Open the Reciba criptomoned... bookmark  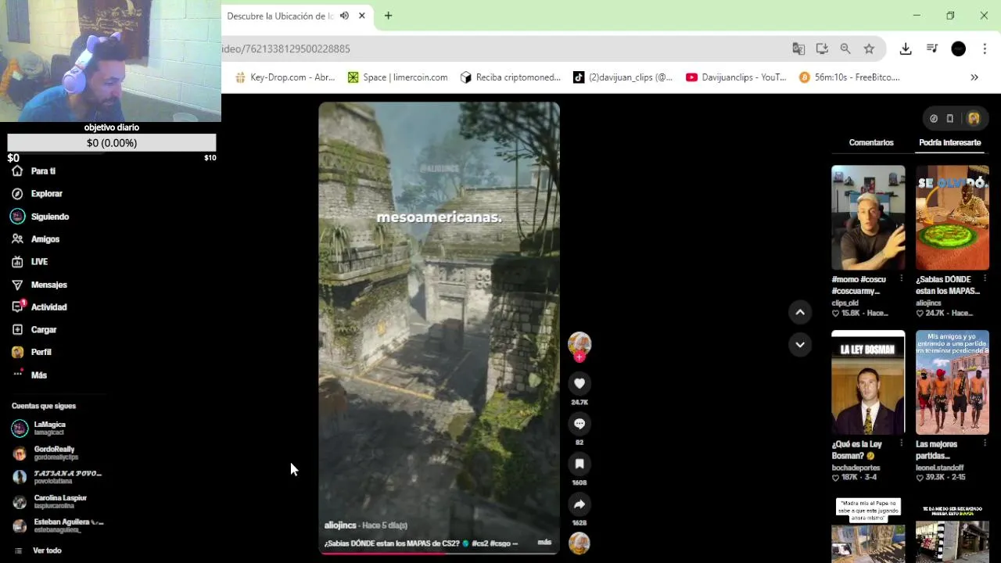click(511, 77)
